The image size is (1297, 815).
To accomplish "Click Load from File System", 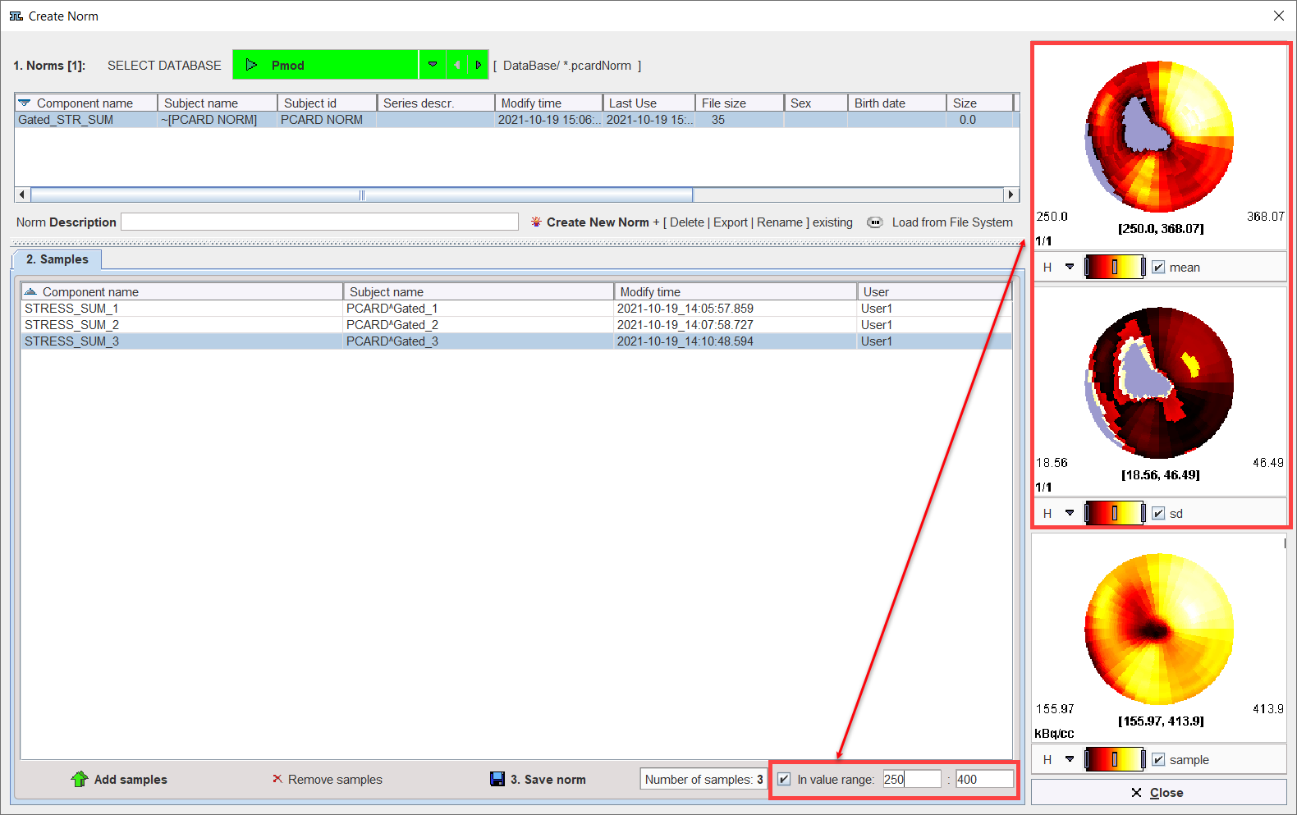I will click(x=952, y=222).
